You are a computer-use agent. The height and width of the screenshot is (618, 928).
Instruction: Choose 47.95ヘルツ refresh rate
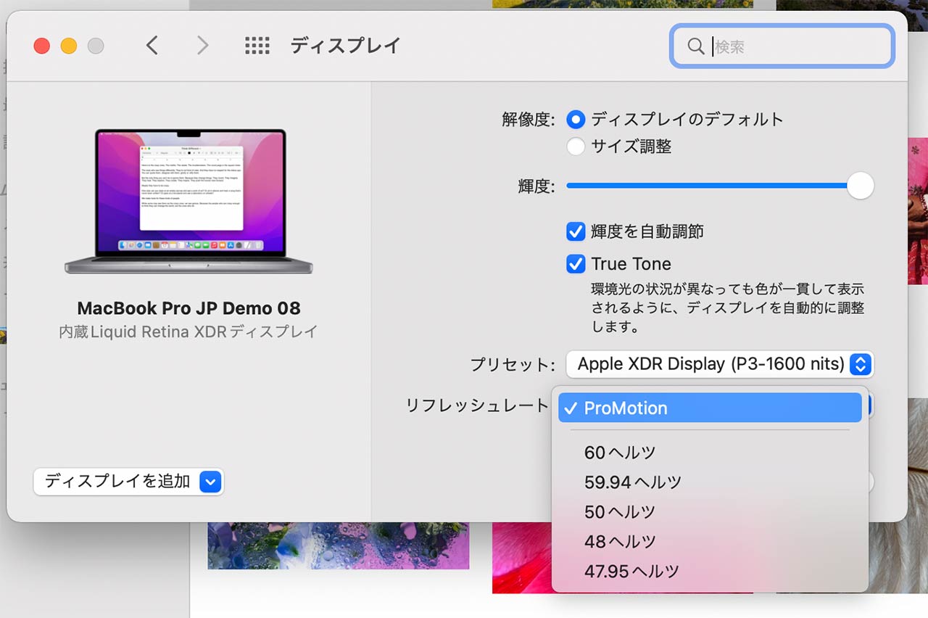[x=710, y=572]
